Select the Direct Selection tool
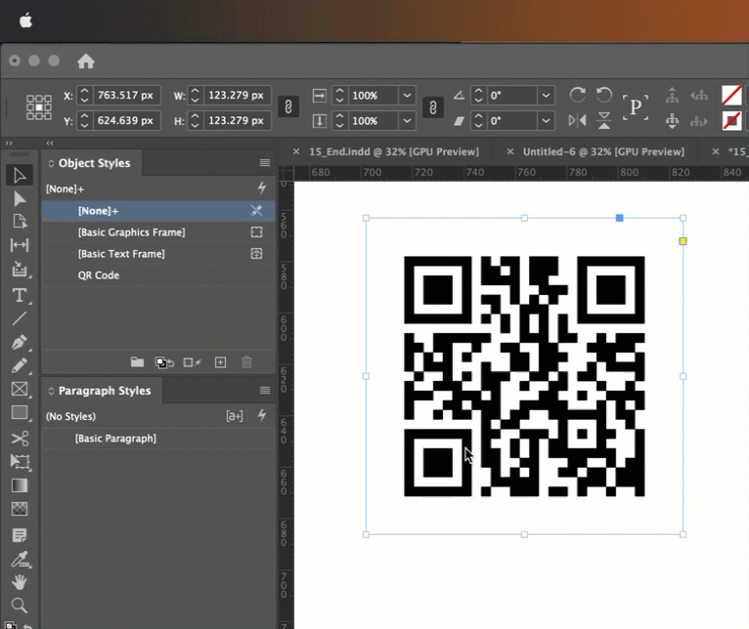 20,198
